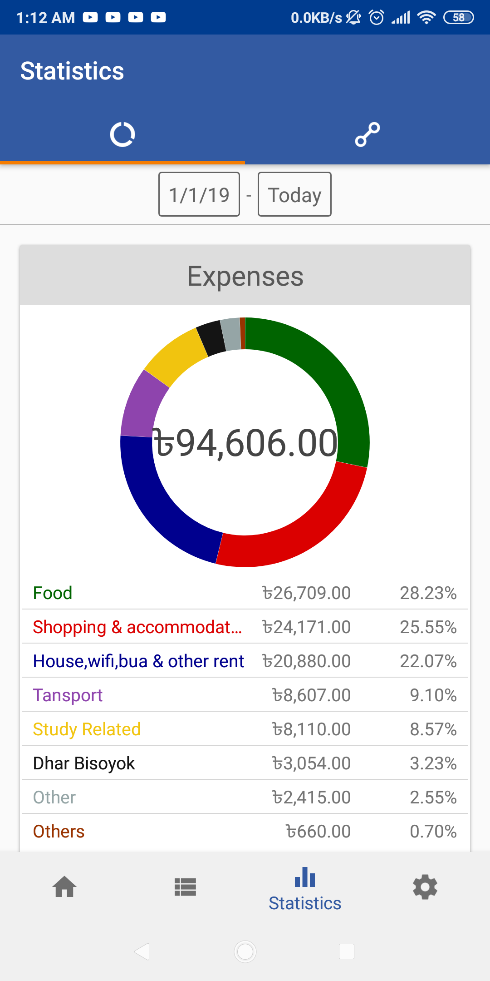Open the pie chart statistics tab
The height and width of the screenshot is (981, 490).
[x=122, y=134]
